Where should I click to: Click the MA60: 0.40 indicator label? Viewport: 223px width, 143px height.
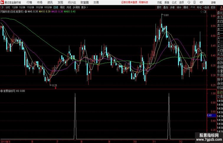pyautogui.click(x=70, y=12)
